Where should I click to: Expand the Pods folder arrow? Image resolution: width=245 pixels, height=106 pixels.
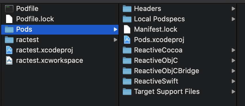click(x=116, y=29)
